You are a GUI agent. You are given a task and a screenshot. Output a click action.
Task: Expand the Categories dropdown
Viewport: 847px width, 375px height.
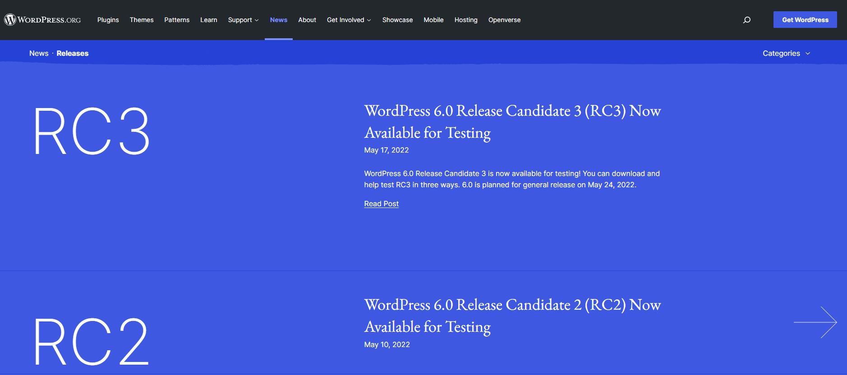[786, 53]
